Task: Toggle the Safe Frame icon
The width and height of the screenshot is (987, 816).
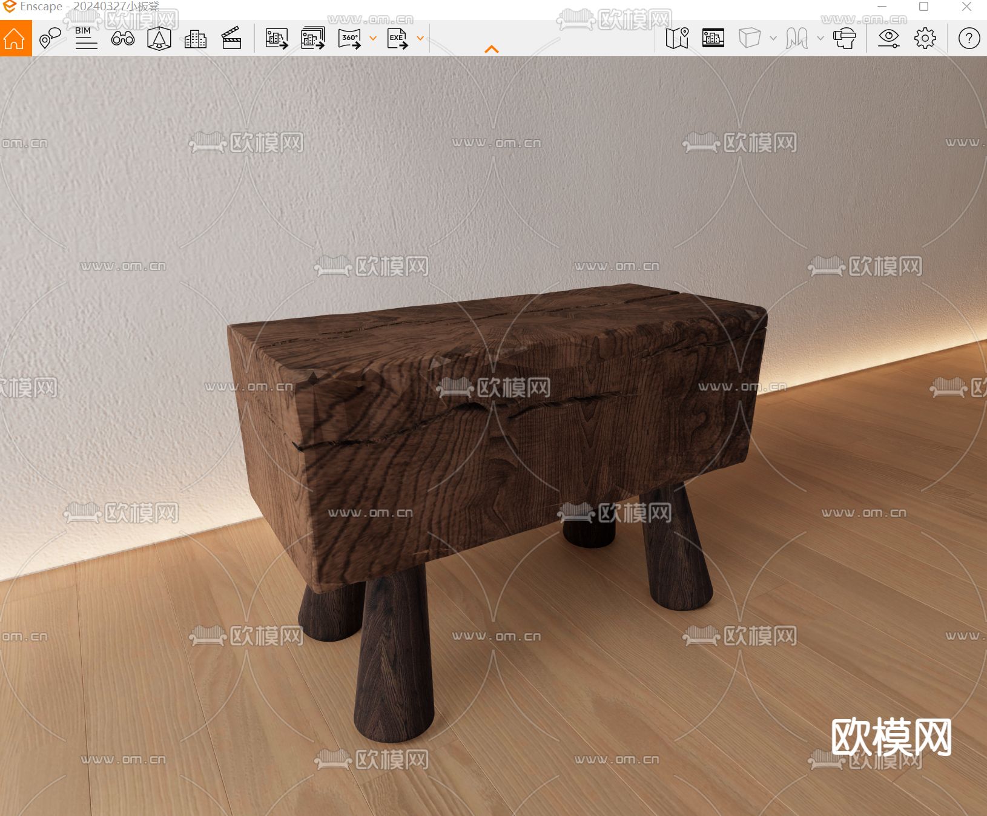Action: click(713, 38)
